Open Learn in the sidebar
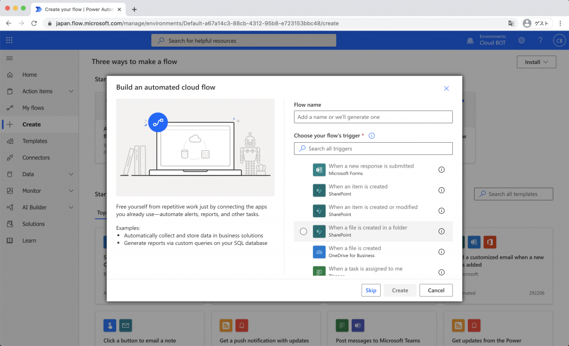Screen dimensions: 569x346 tap(39, 240)
